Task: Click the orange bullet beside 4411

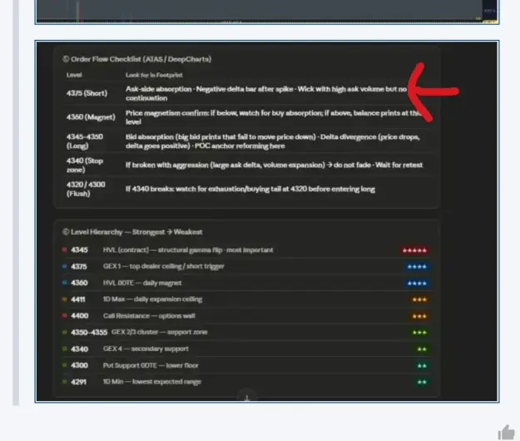Action: 64,299
